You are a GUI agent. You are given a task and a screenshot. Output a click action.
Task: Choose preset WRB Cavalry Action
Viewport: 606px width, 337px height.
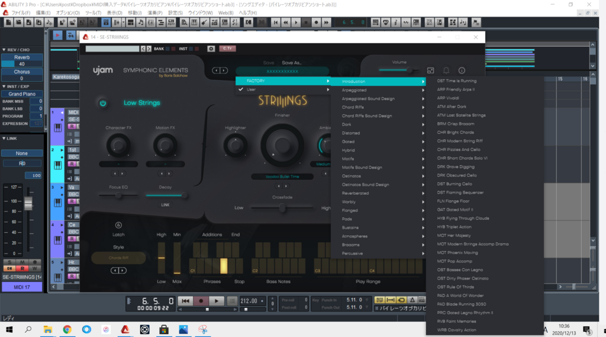click(456, 330)
